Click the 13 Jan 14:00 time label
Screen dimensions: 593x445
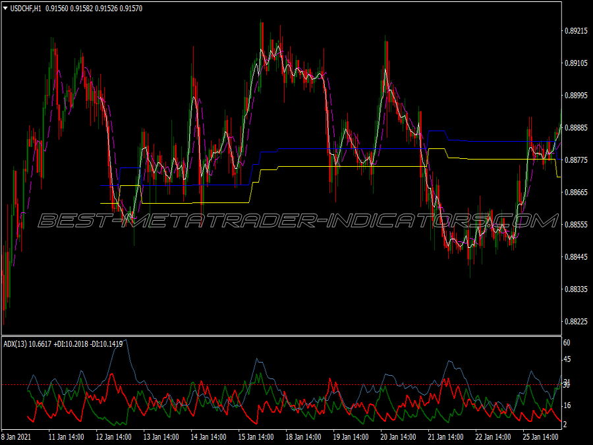[161, 436]
